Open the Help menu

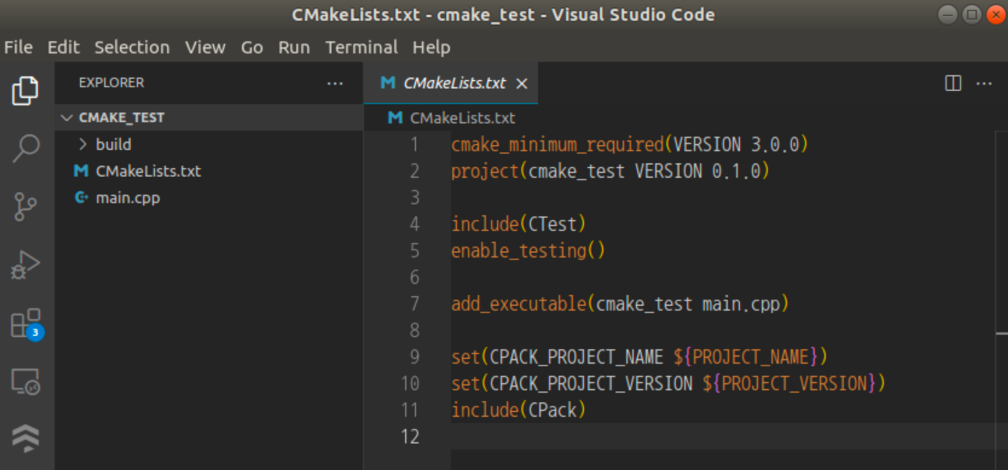tap(431, 47)
